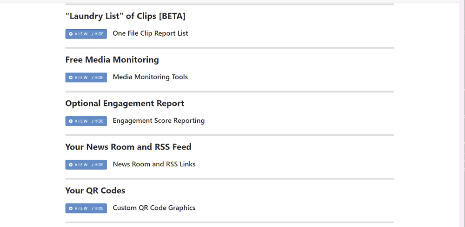Click plus icon beside Custom QR Code Graphics
This screenshot has width=465, height=227.
pyautogui.click(x=71, y=208)
